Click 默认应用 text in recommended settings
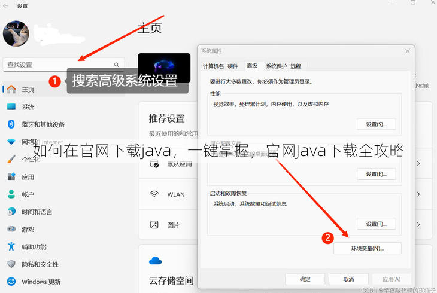 click(180, 164)
